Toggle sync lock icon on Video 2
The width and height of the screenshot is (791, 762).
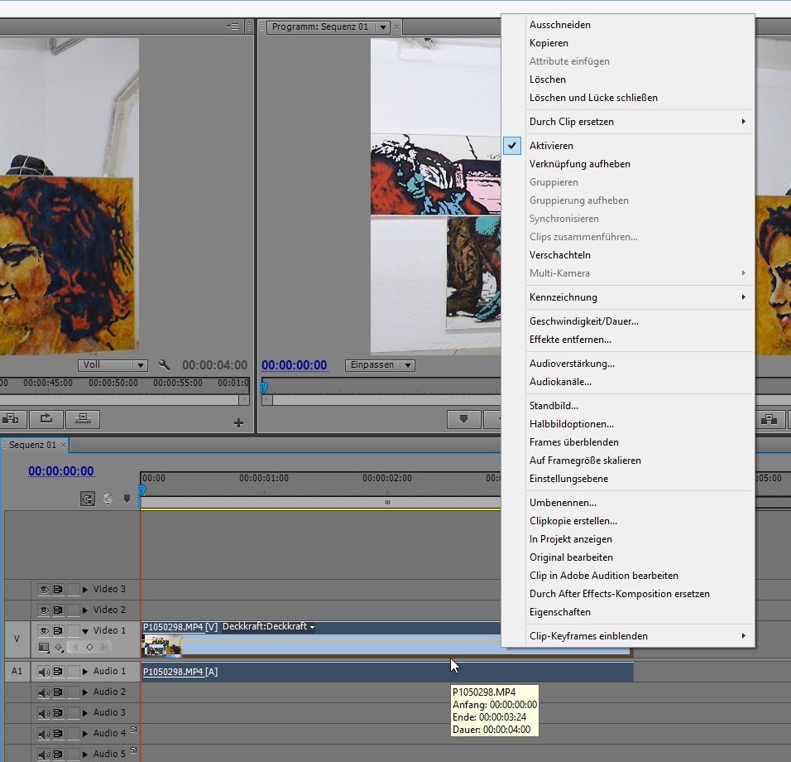click(x=58, y=610)
